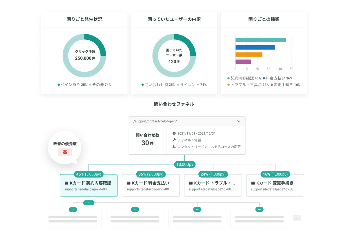
Task: Select the Kカード 変更手続き card
Action: tap(275, 185)
